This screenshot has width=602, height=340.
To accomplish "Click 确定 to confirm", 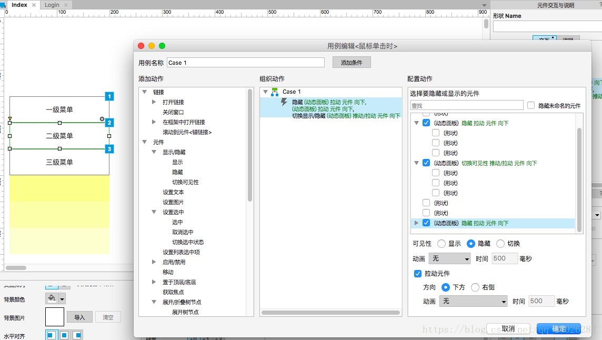I will coord(559,329).
